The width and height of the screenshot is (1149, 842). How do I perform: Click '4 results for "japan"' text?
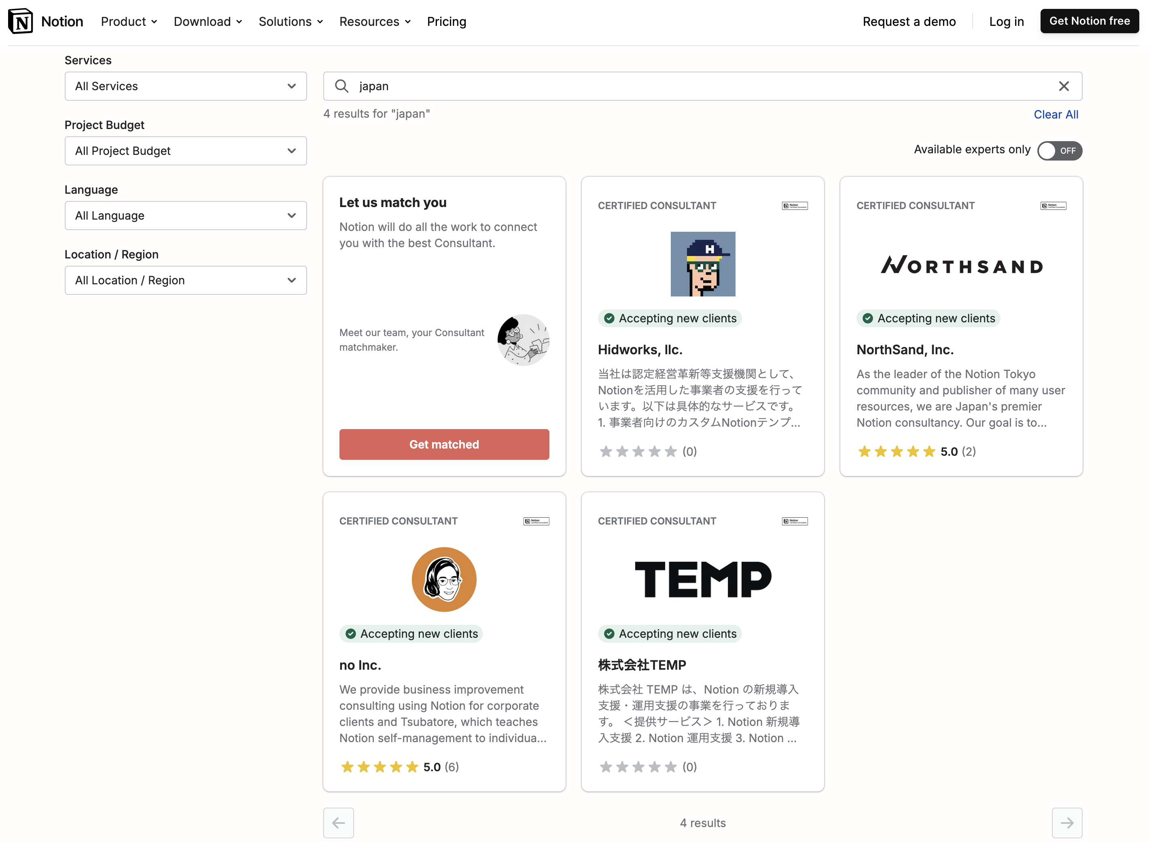pyautogui.click(x=376, y=114)
